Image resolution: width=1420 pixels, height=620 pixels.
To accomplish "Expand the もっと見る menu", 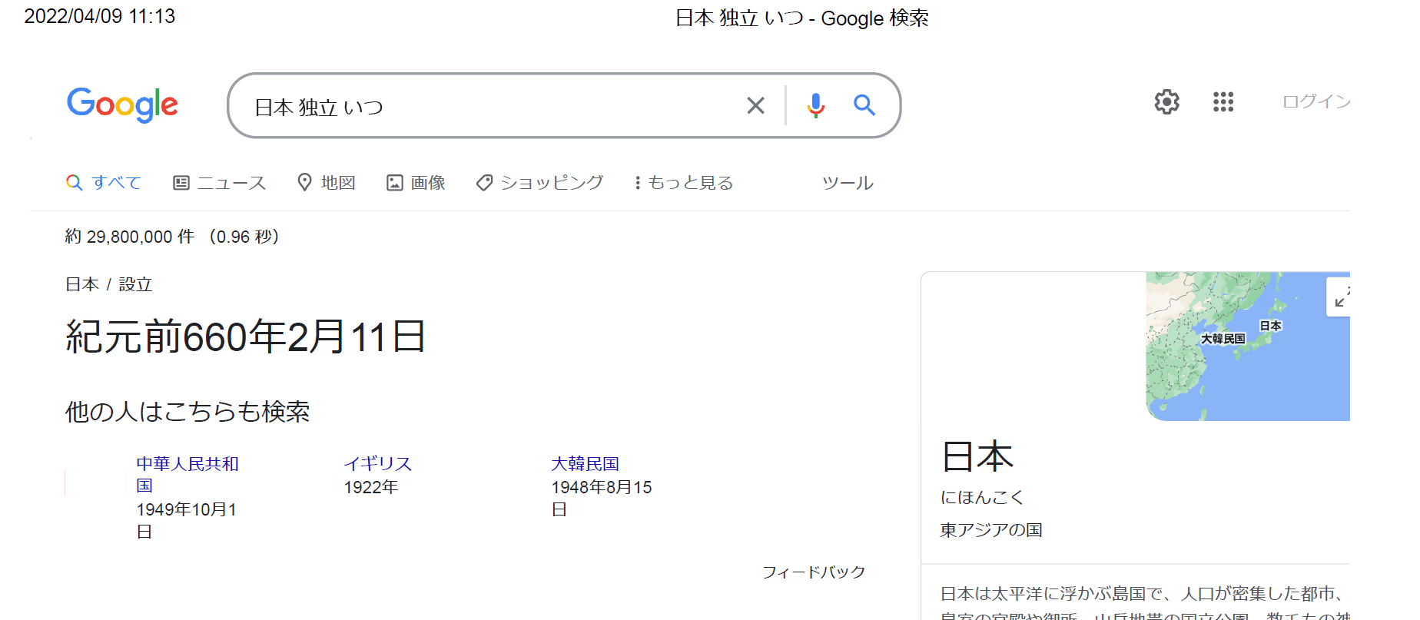I will click(684, 183).
